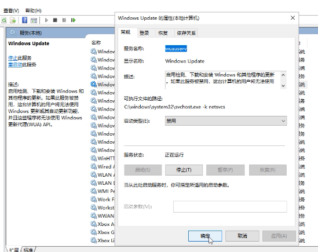Switch to the 登录 tab

click(144, 33)
